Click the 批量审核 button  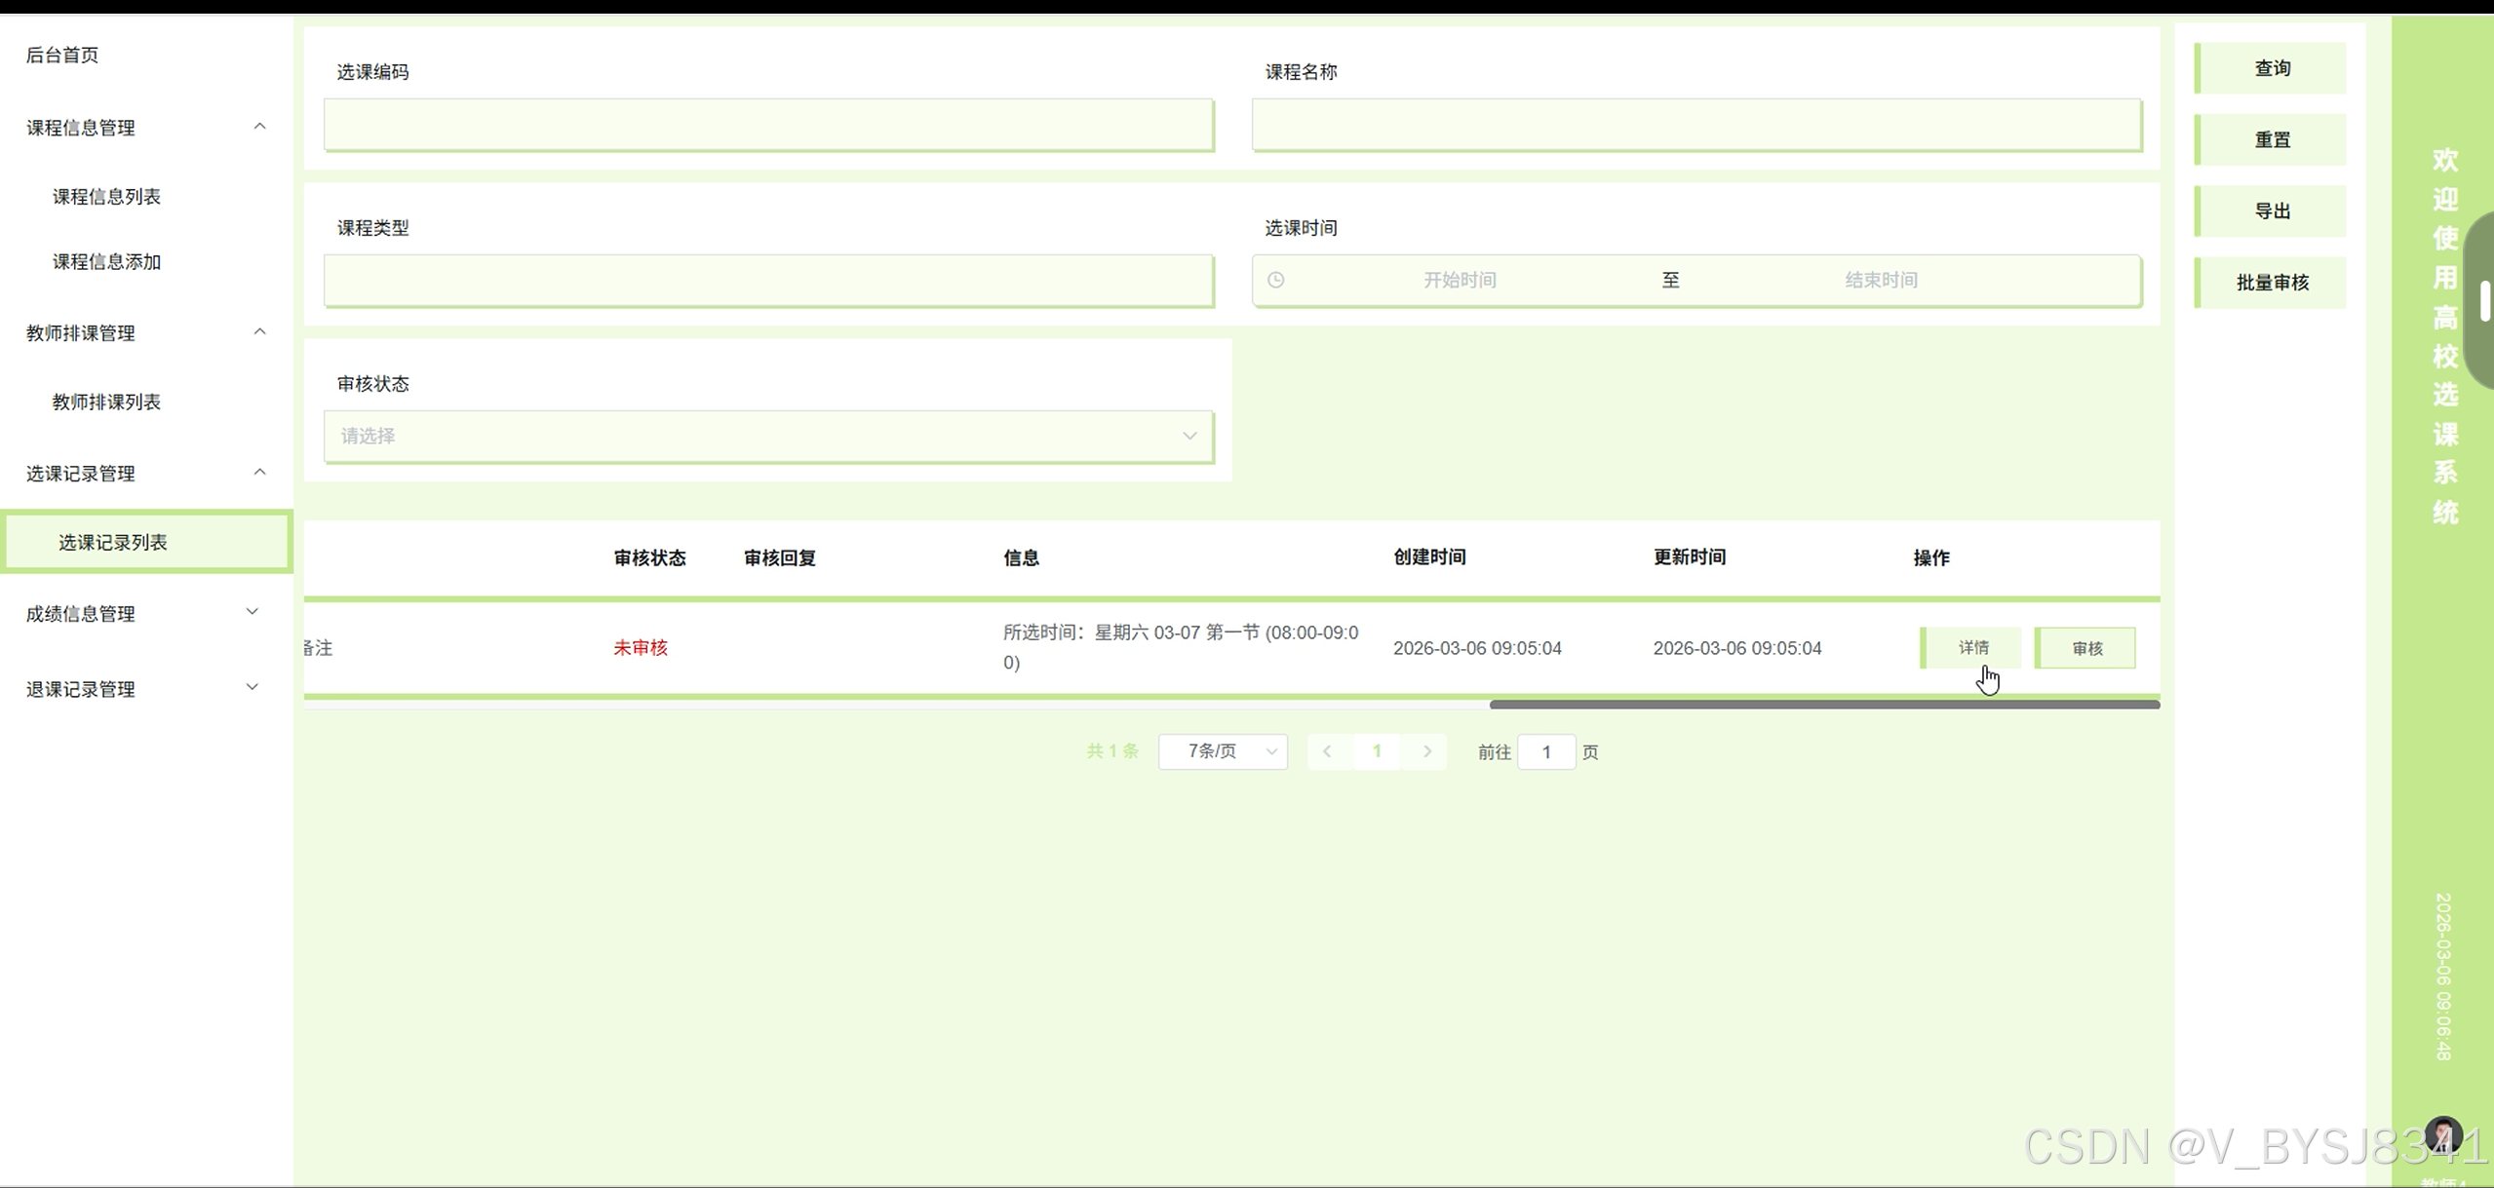click(x=2271, y=283)
